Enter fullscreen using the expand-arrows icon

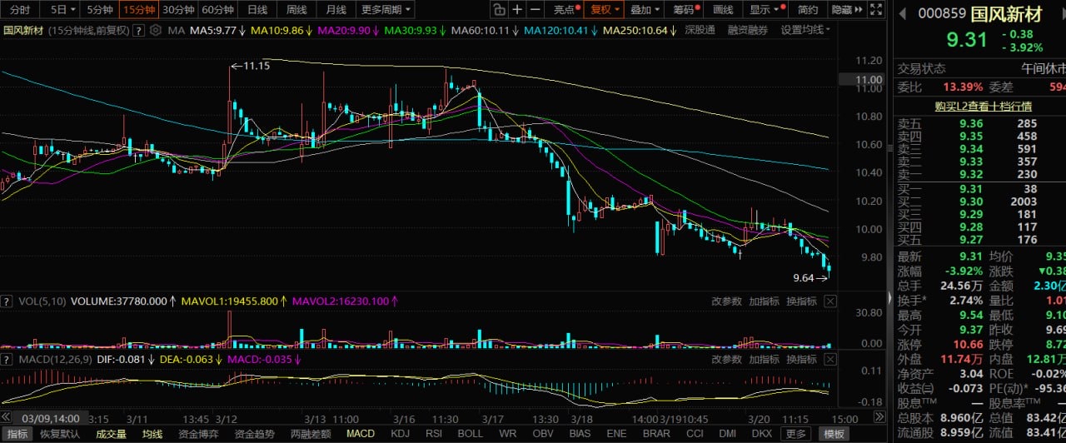[875, 10]
